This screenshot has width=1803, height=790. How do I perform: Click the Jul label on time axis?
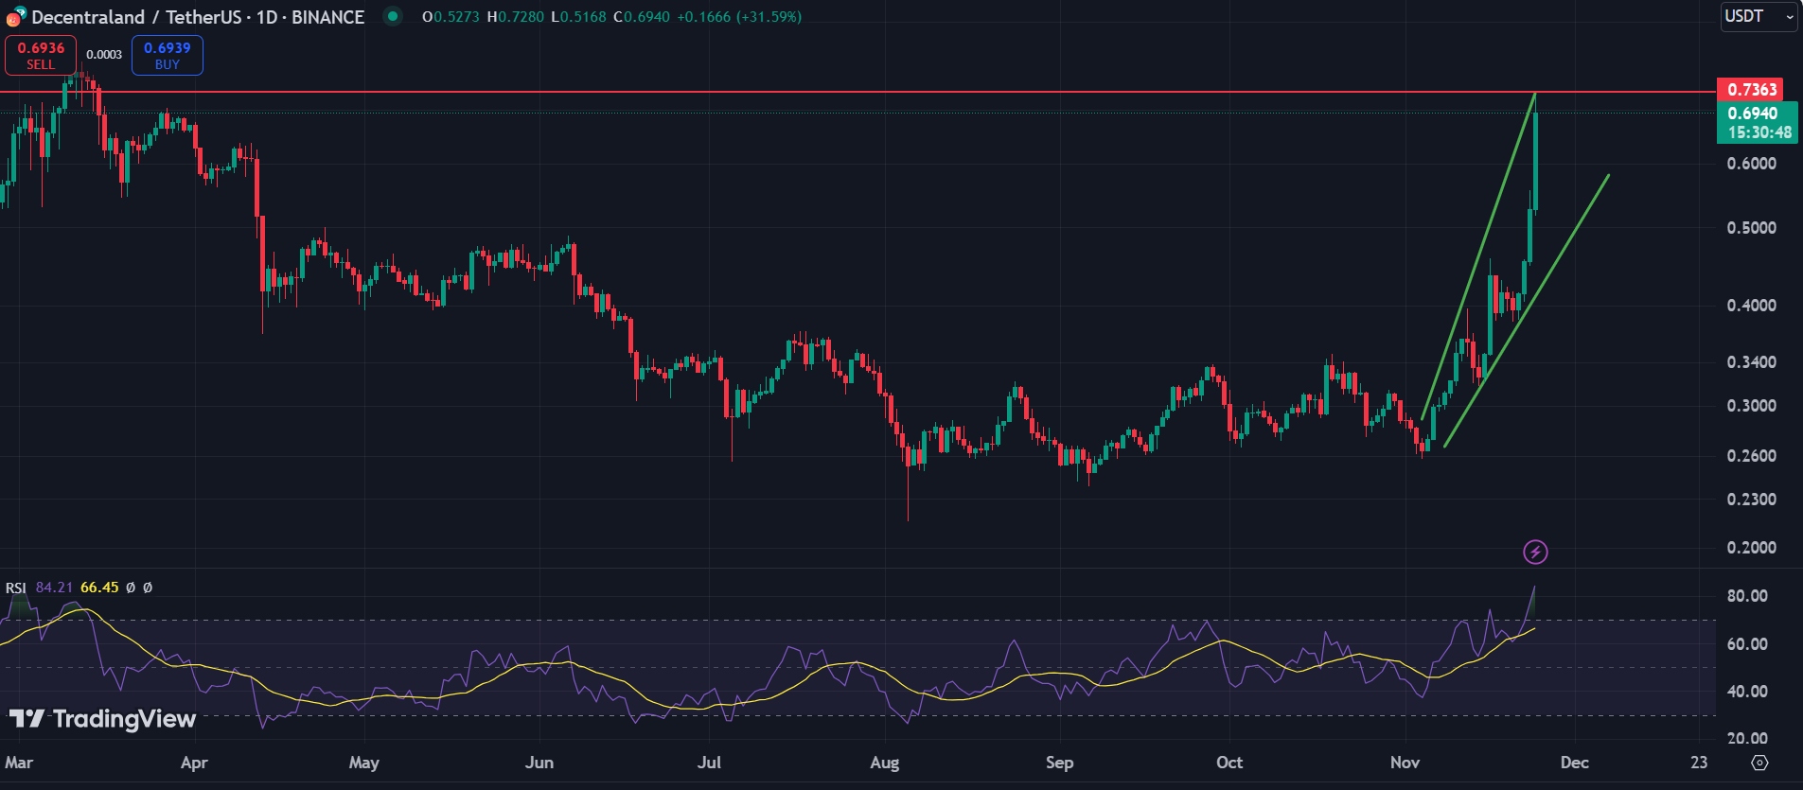coord(709,763)
